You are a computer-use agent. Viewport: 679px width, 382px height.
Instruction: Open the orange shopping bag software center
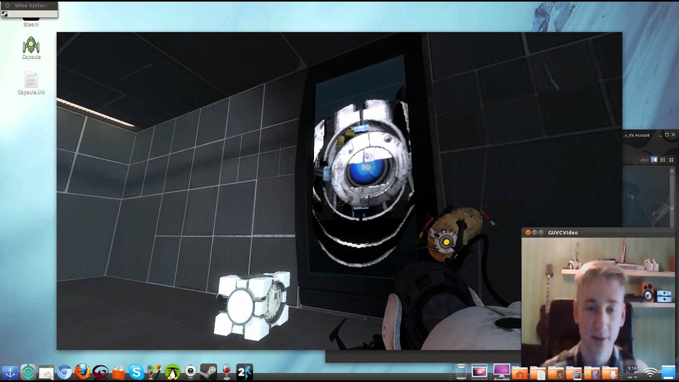tap(118, 372)
